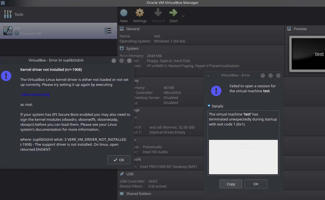Screen dimensions: 325x200
Task: Click 'Windows 7 (64-bit)' operating system value
Action: (169, 41)
